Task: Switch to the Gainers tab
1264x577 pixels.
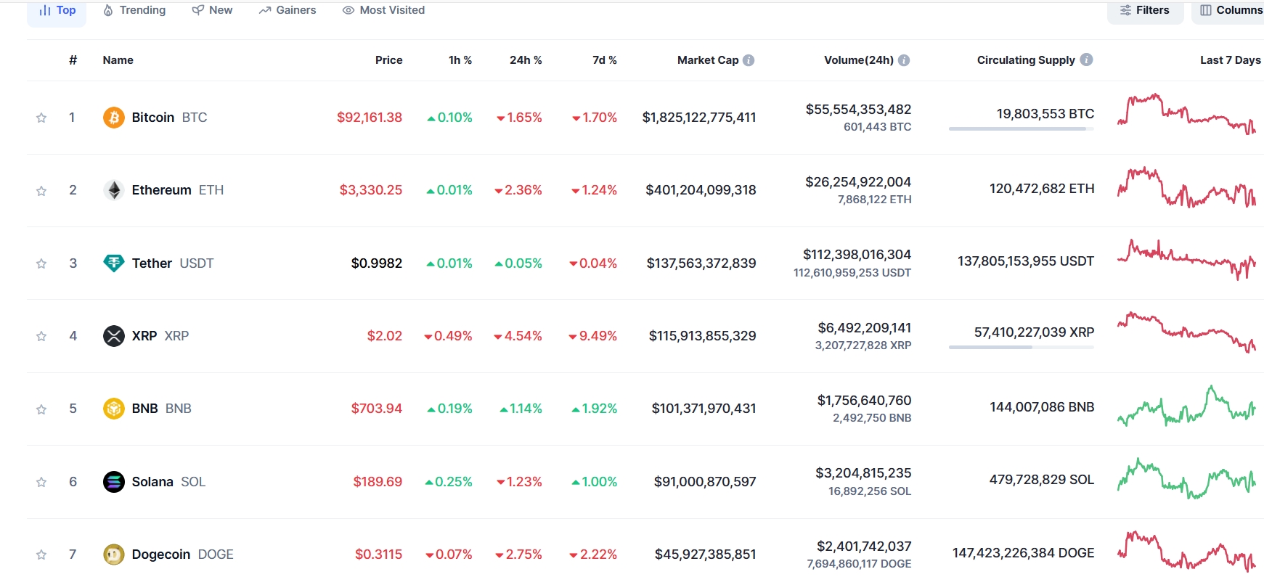Action: (288, 10)
